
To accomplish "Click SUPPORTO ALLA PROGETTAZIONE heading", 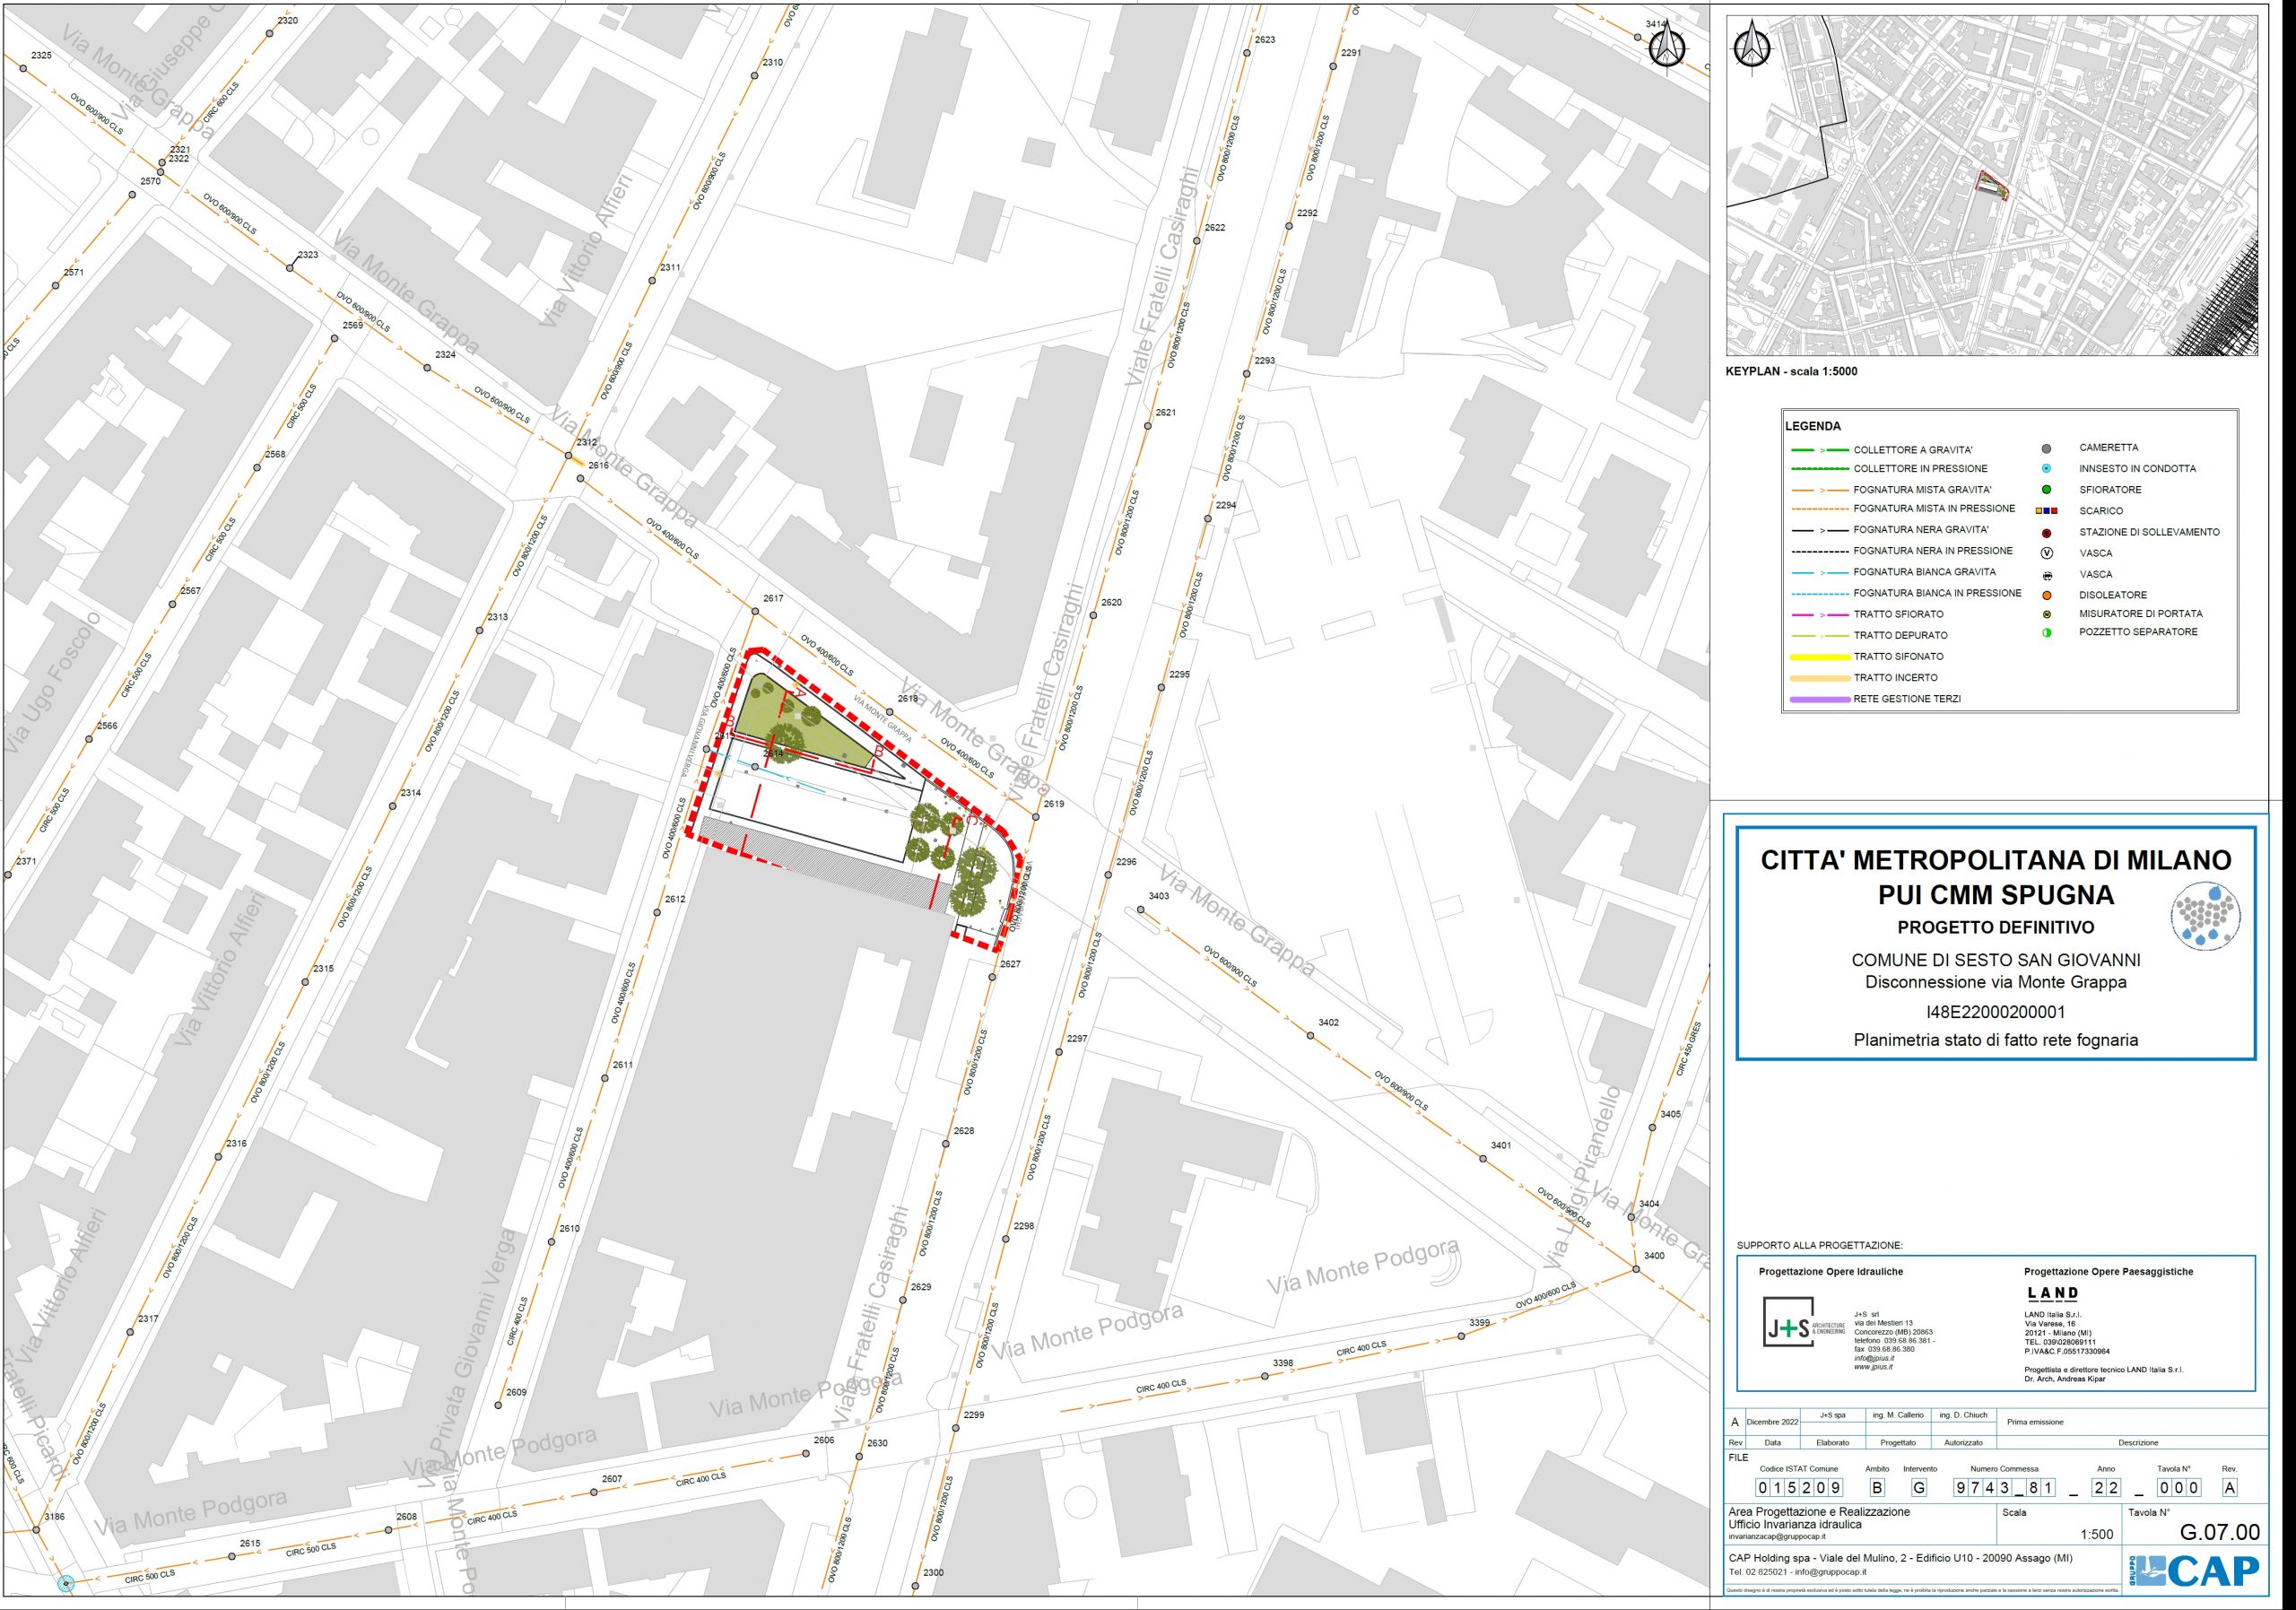I will pyautogui.click(x=1820, y=1245).
